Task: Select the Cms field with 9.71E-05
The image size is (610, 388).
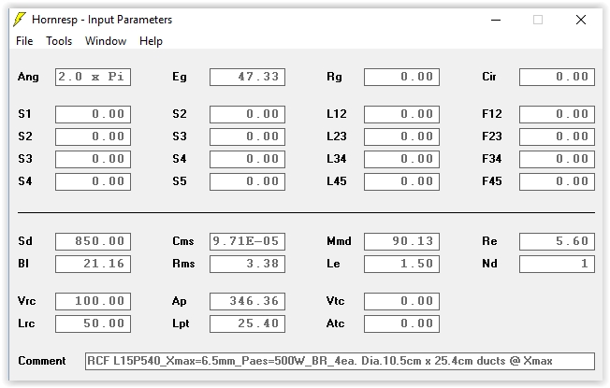Action: [x=247, y=241]
